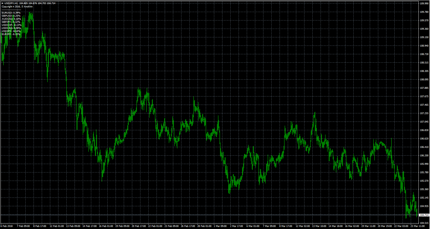Click the 109.990 price scale label
Viewport: 430px width, 229px height.
(x=424, y=3)
